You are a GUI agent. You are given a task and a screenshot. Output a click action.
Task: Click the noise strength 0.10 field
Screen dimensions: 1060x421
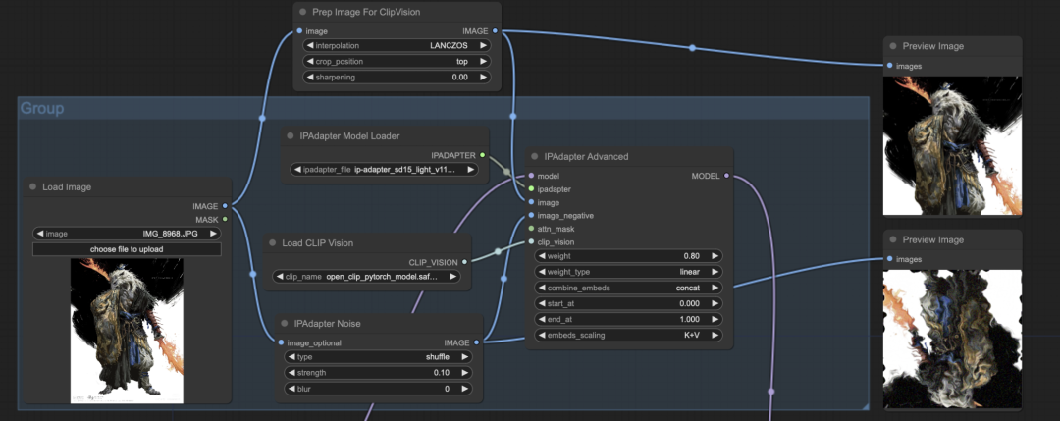pyautogui.click(x=378, y=372)
